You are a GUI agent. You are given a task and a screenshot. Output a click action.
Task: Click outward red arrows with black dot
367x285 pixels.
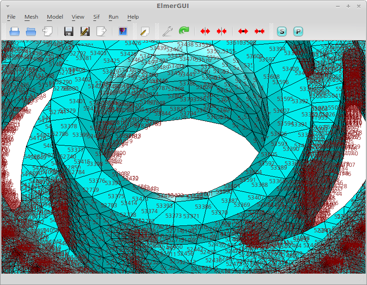pyautogui.click(x=243, y=31)
